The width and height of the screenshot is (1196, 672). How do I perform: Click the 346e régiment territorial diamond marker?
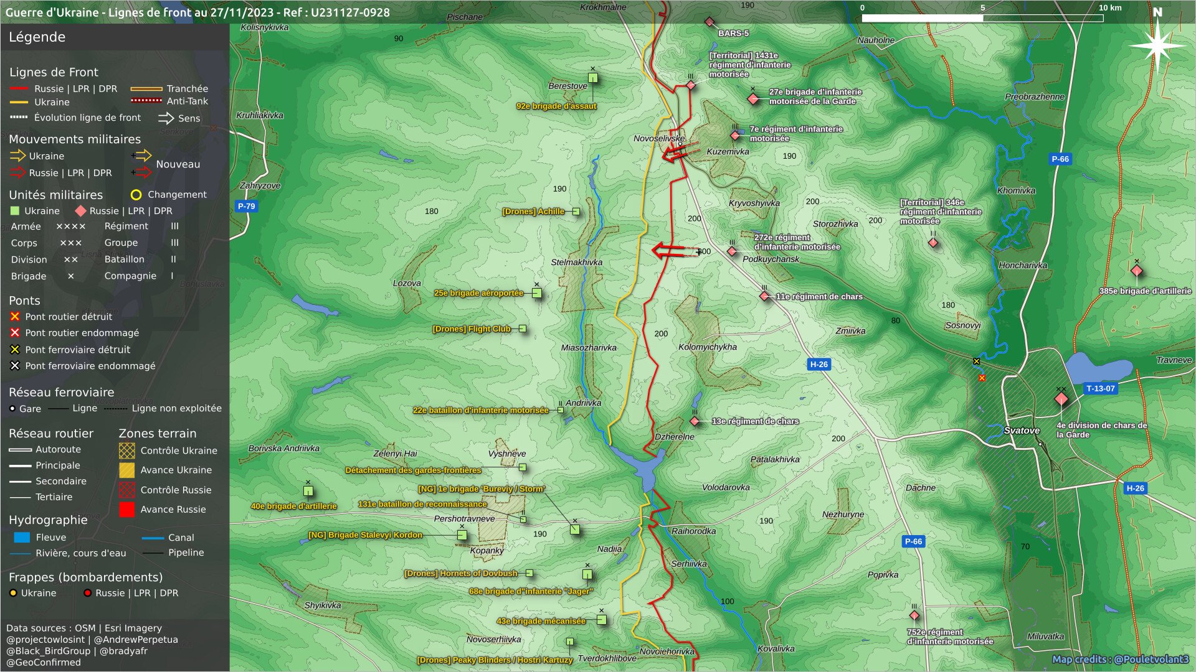pyautogui.click(x=933, y=243)
